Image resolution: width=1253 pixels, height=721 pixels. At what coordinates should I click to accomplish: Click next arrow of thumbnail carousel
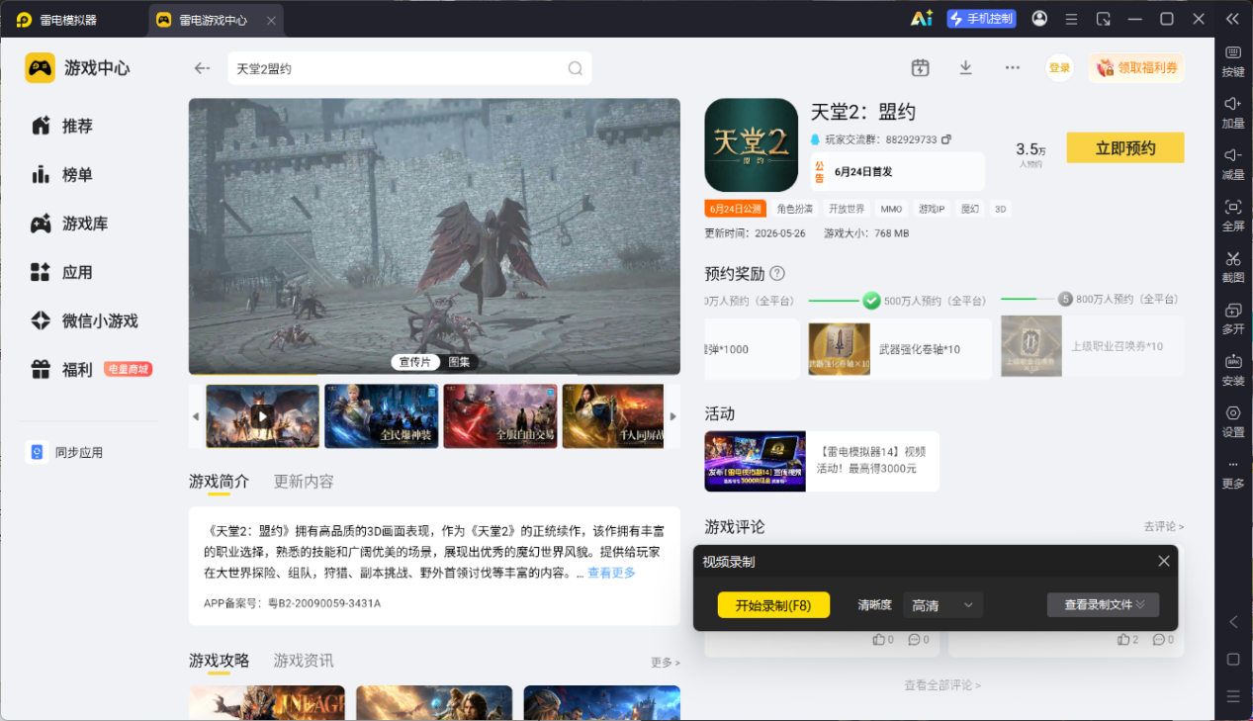673,416
